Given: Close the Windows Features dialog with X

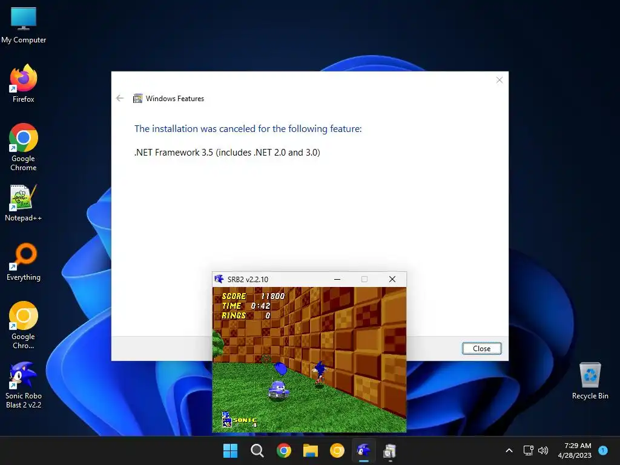Looking at the screenshot, I should 500,81.
